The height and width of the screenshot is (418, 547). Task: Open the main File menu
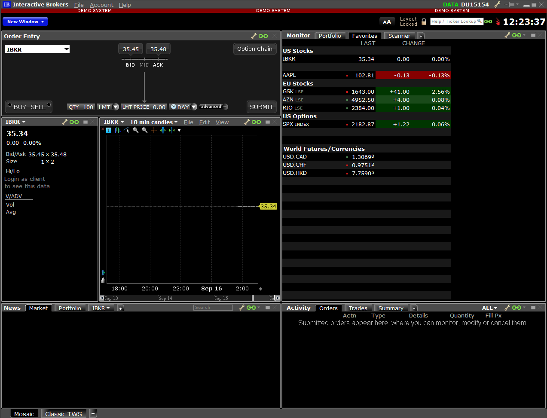(x=79, y=5)
